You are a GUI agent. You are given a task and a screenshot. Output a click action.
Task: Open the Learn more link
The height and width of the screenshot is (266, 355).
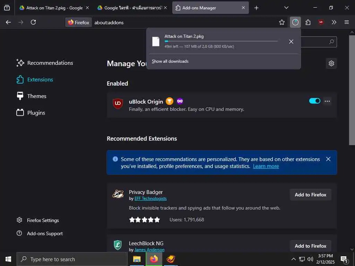tap(266, 166)
